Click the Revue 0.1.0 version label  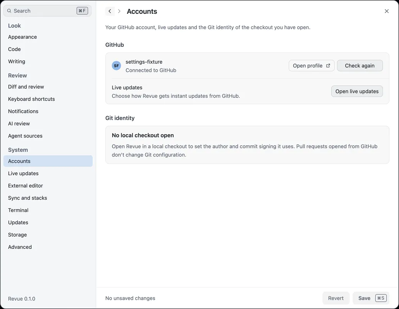click(21, 299)
